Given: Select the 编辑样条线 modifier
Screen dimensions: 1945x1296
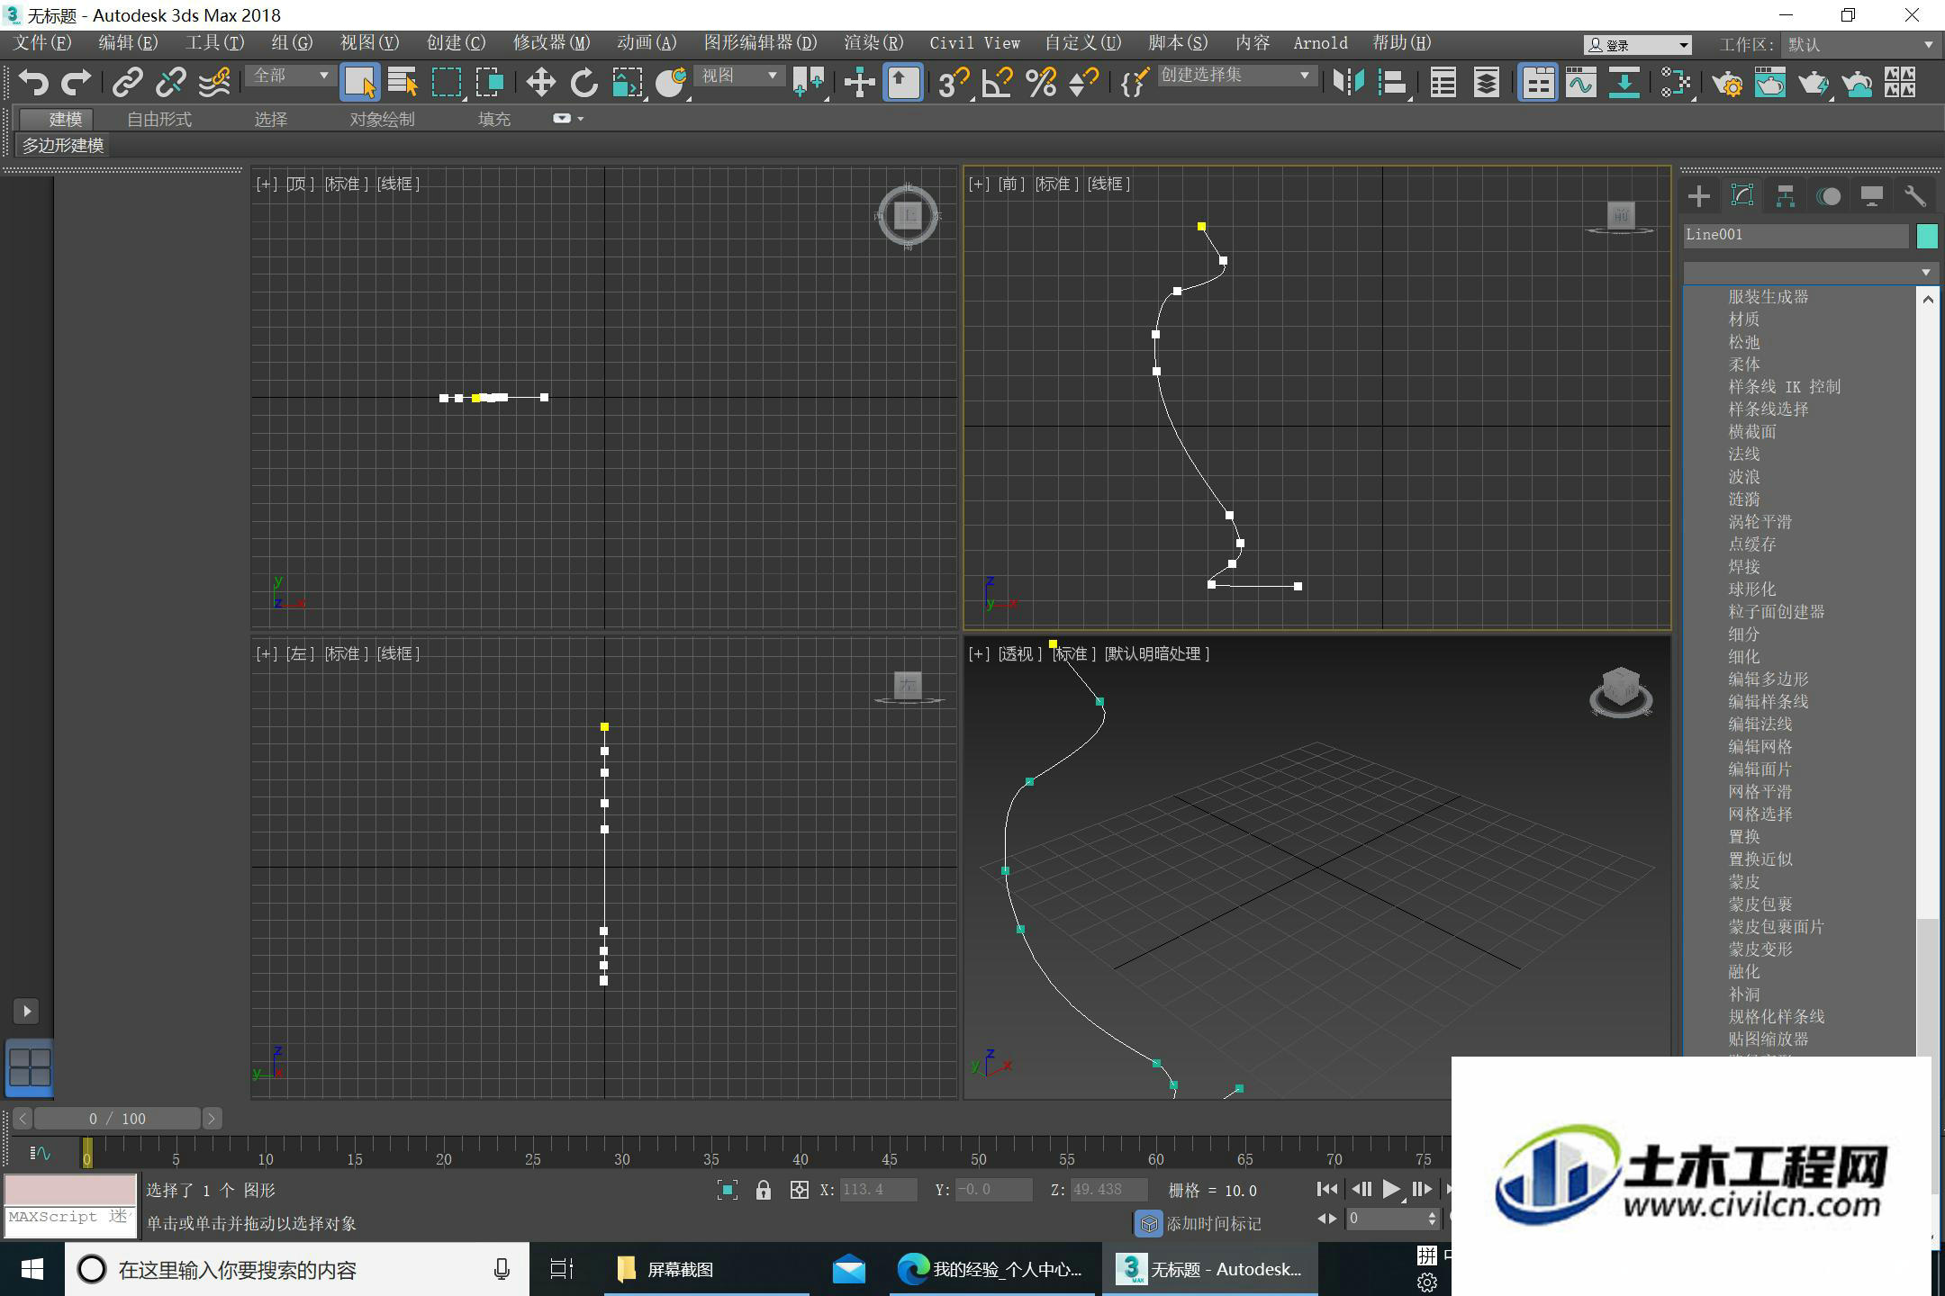Looking at the screenshot, I should click(x=1768, y=701).
